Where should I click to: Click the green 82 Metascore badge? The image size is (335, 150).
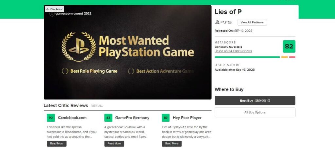(289, 47)
